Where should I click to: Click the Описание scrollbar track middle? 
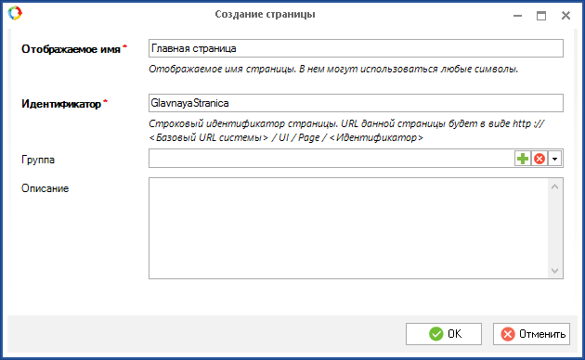tap(554, 228)
